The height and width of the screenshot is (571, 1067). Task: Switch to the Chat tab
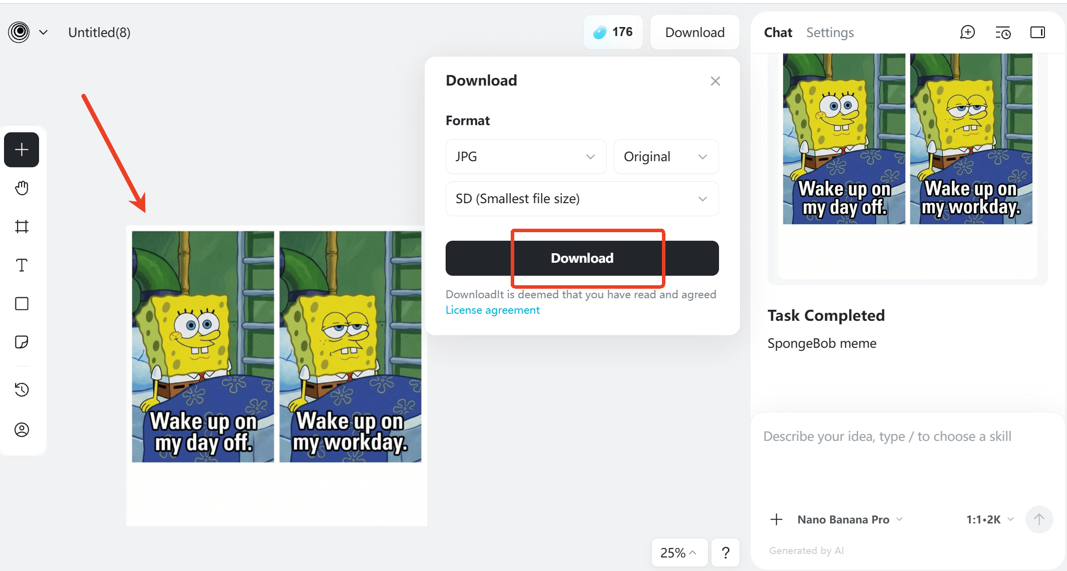(778, 33)
